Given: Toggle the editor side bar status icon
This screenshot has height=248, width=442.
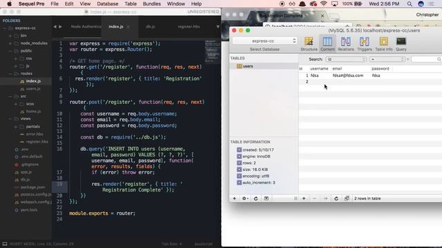Looking at the screenshot, I should pyautogui.click(x=5, y=244).
